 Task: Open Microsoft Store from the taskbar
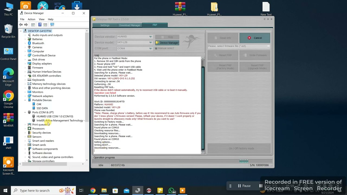tap(115, 191)
